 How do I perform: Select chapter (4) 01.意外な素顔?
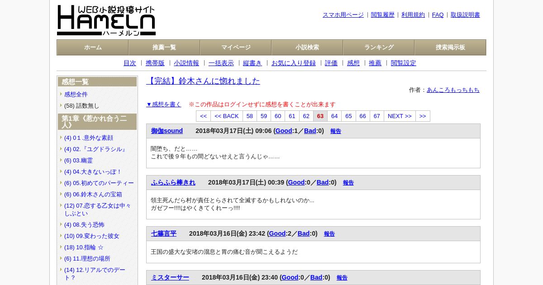pos(89,138)
